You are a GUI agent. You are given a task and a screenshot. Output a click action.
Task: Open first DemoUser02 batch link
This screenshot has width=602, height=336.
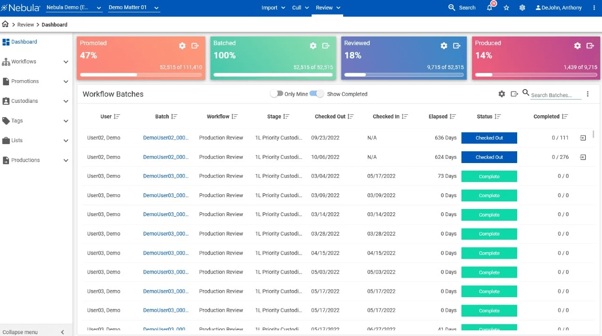[166, 138]
